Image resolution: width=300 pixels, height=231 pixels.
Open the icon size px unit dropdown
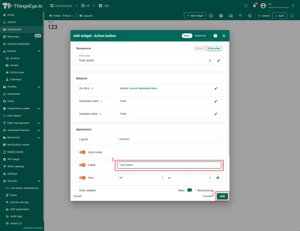coord(189,178)
